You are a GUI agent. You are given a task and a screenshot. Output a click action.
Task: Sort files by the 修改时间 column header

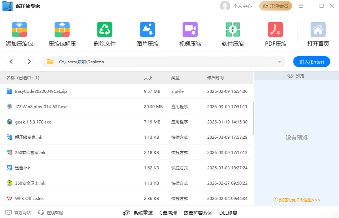tap(215, 78)
